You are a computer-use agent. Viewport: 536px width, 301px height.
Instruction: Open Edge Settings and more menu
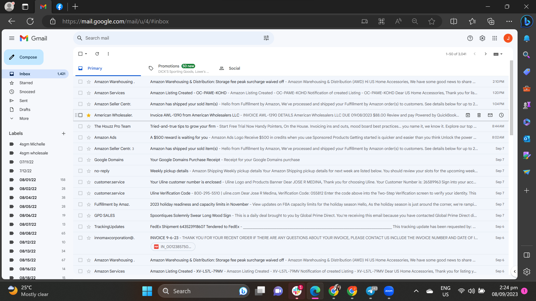coord(509,21)
